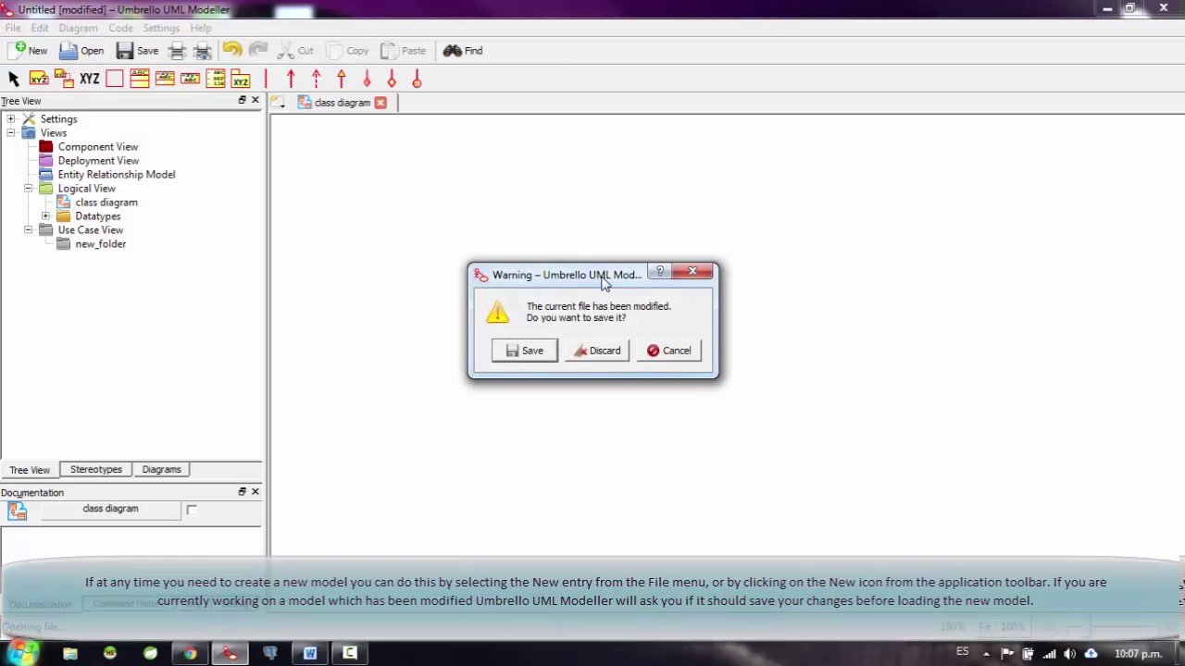The height and width of the screenshot is (666, 1185).
Task: Open the Help menu
Action: [x=201, y=28]
